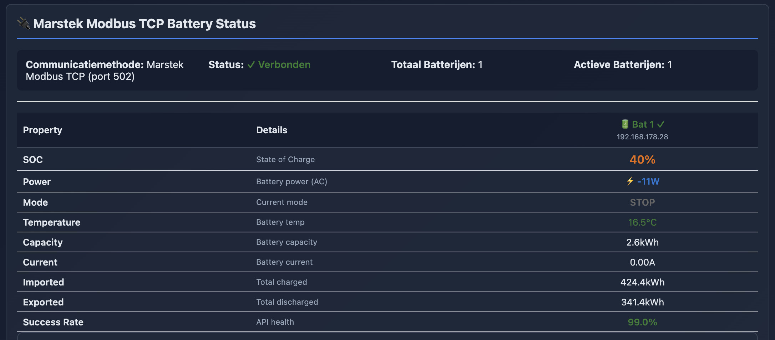Click the Battery temp description
This screenshot has height=340, width=775.
coord(280,222)
